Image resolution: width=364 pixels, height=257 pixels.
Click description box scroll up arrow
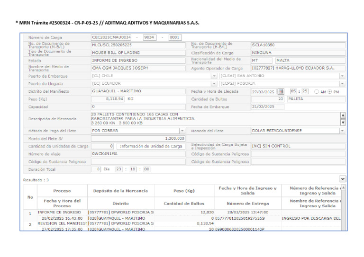tap(343, 115)
